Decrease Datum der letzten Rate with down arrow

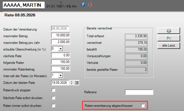pyautogui.click(x=71, y=84)
